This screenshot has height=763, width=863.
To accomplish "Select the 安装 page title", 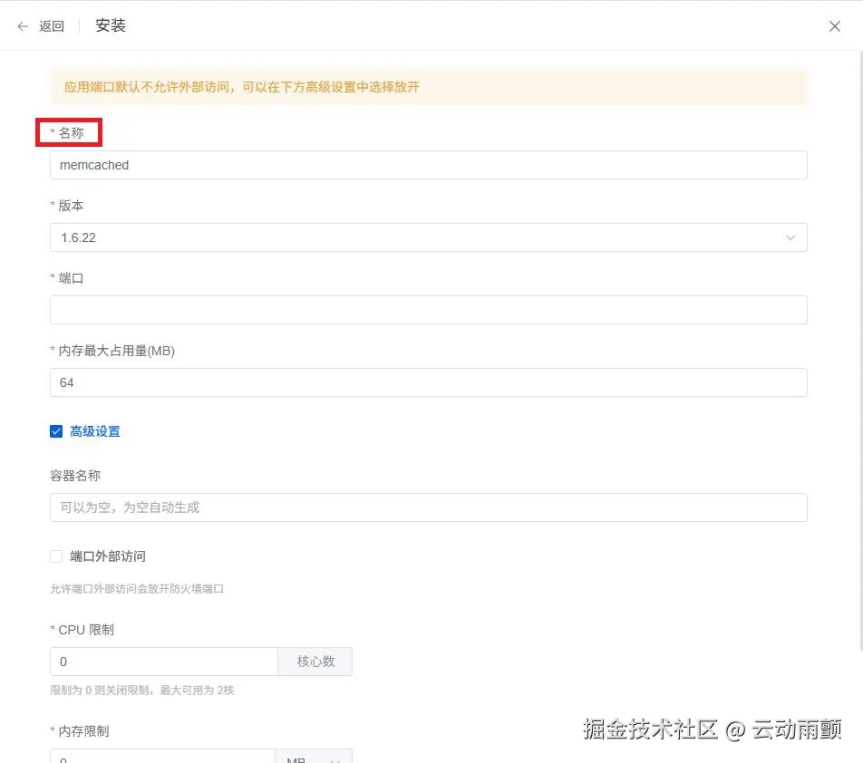I will click(109, 25).
